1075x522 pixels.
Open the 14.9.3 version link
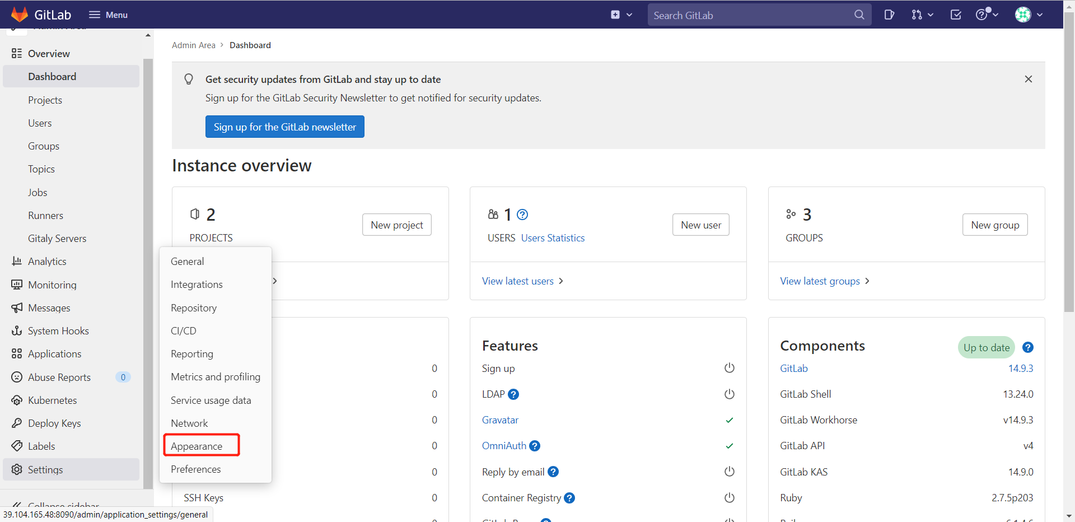(1021, 368)
